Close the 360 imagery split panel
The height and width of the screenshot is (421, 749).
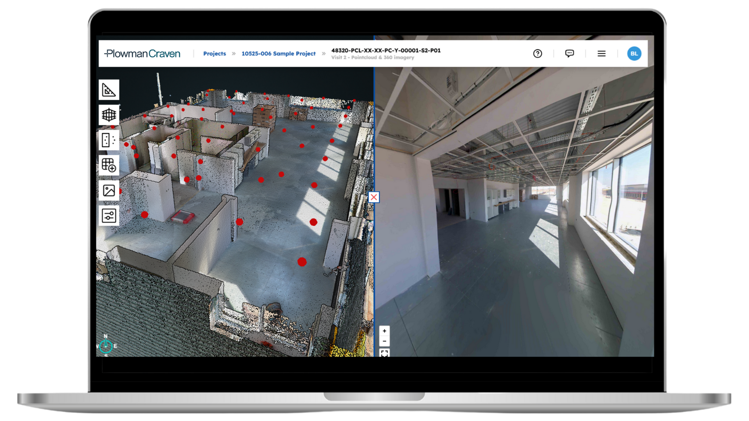[x=374, y=197]
